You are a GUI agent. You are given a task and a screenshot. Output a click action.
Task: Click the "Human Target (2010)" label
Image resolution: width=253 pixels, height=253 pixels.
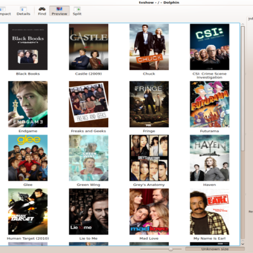28,238
